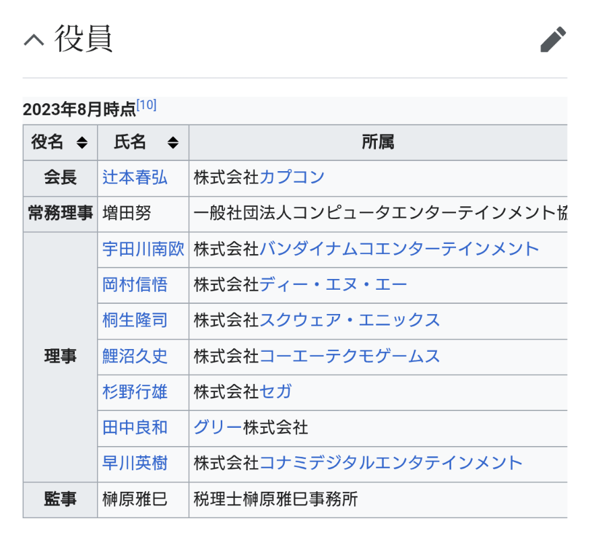Sort table by 役名 column

(81, 142)
